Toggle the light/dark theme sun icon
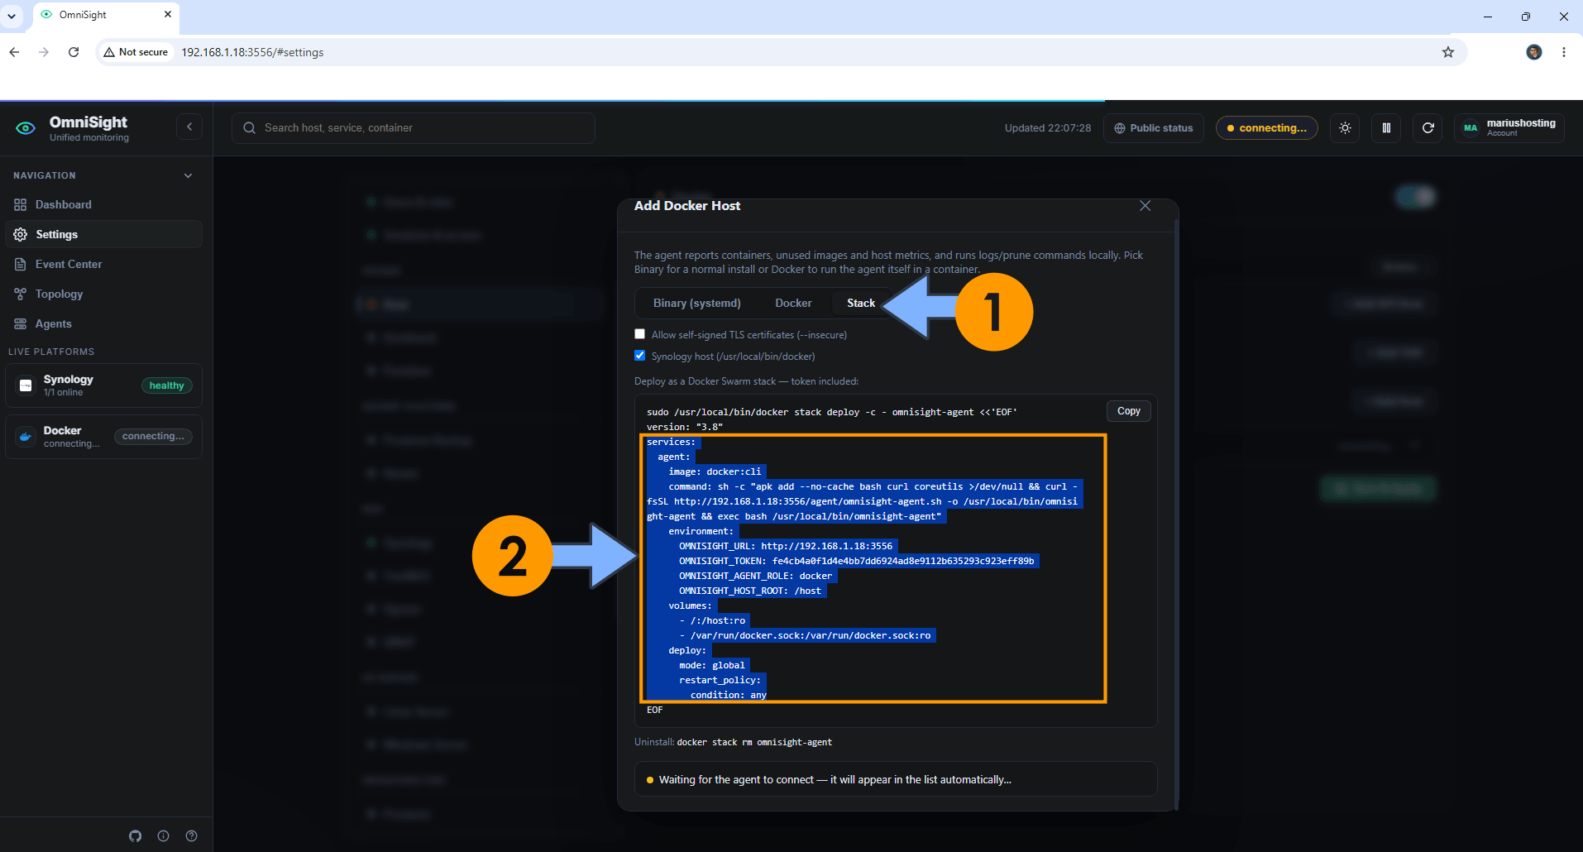Screen dimensions: 1583x852 pyautogui.click(x=1345, y=128)
